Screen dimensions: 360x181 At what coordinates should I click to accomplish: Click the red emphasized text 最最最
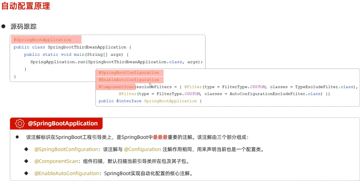click(160, 137)
